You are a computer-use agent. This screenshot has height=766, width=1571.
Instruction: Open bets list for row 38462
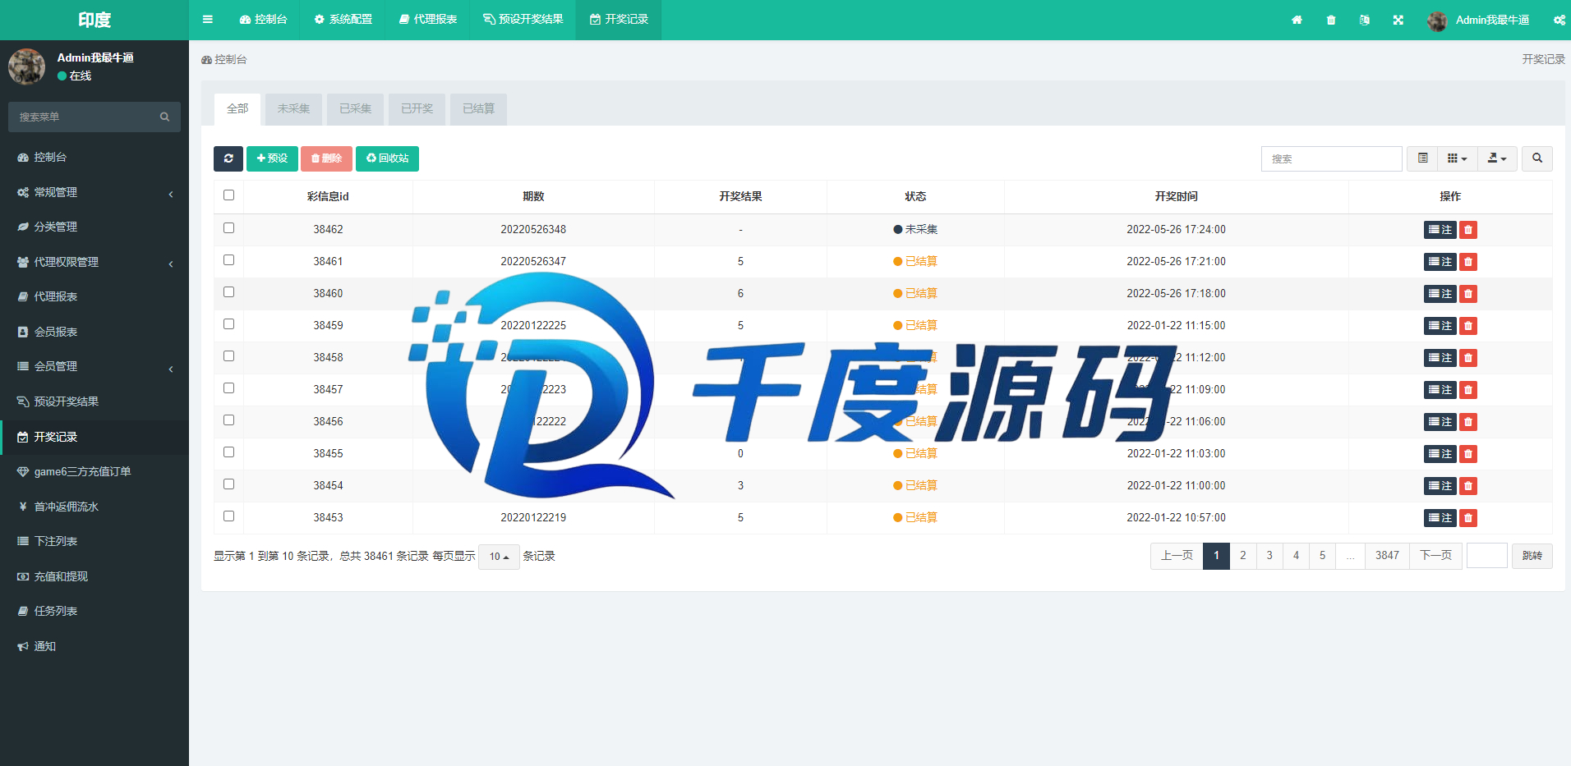tap(1440, 230)
